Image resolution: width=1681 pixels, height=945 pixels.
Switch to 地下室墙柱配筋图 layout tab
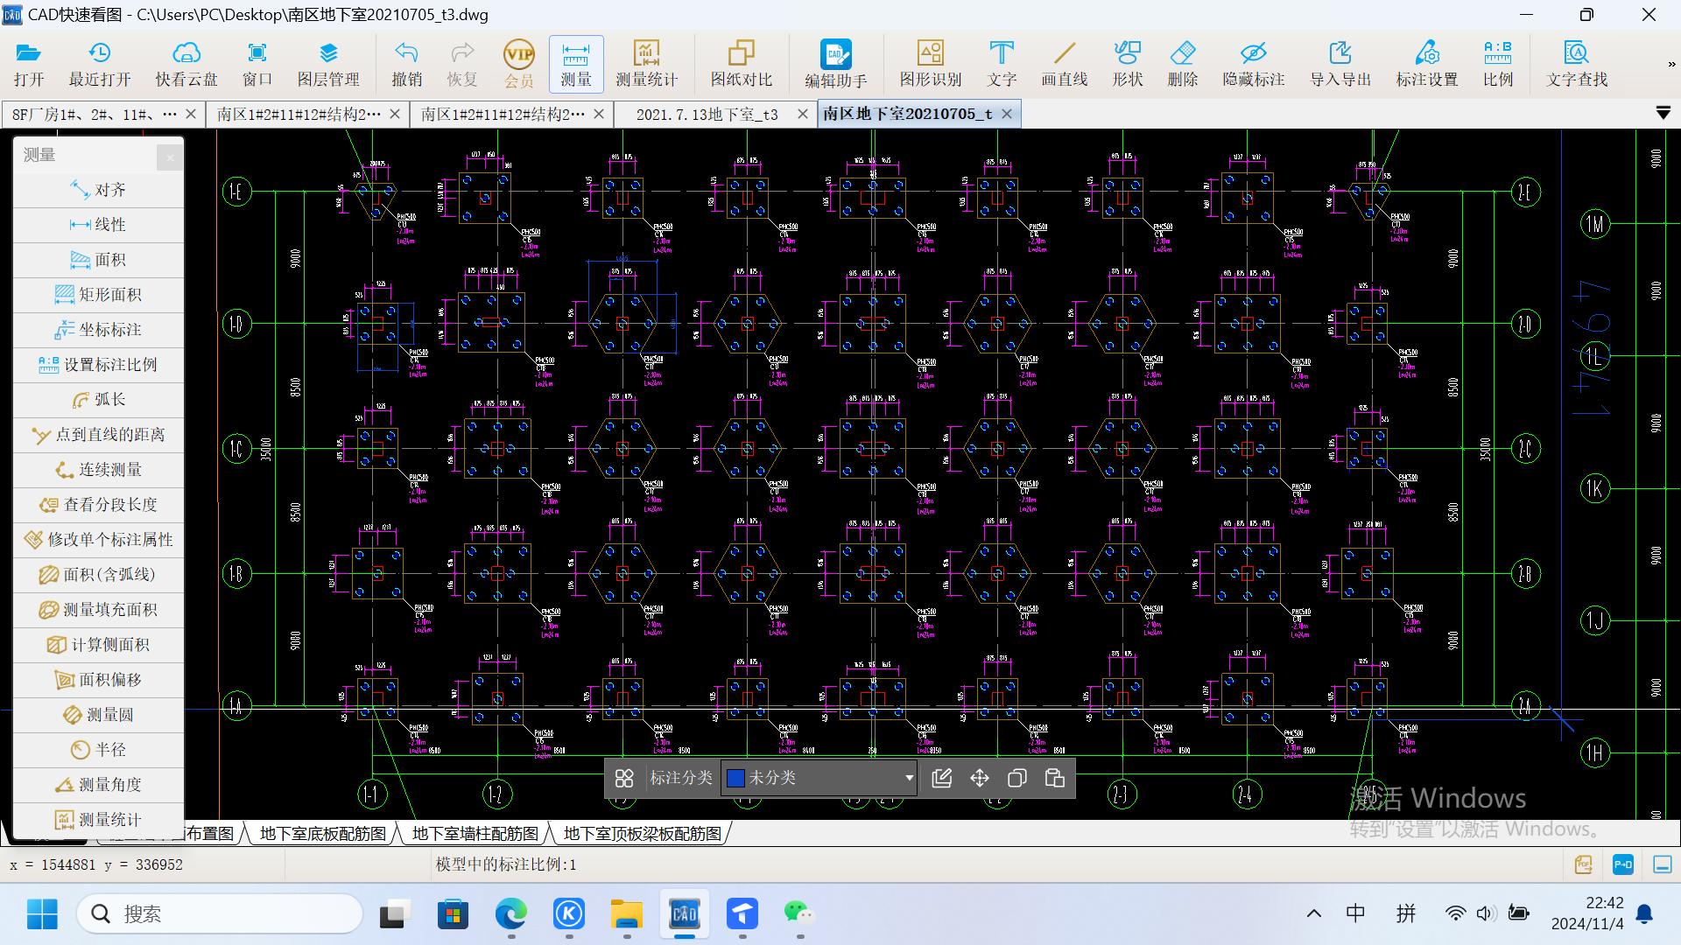[x=475, y=834]
